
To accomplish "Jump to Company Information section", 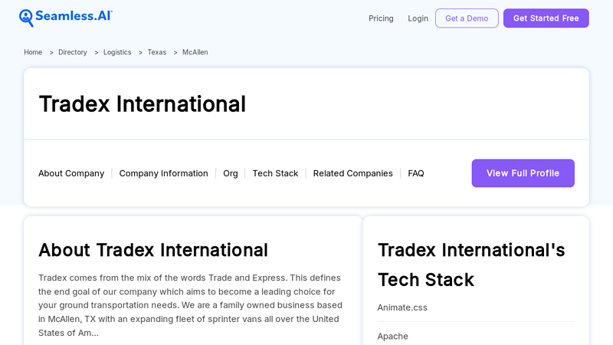I will point(163,173).
